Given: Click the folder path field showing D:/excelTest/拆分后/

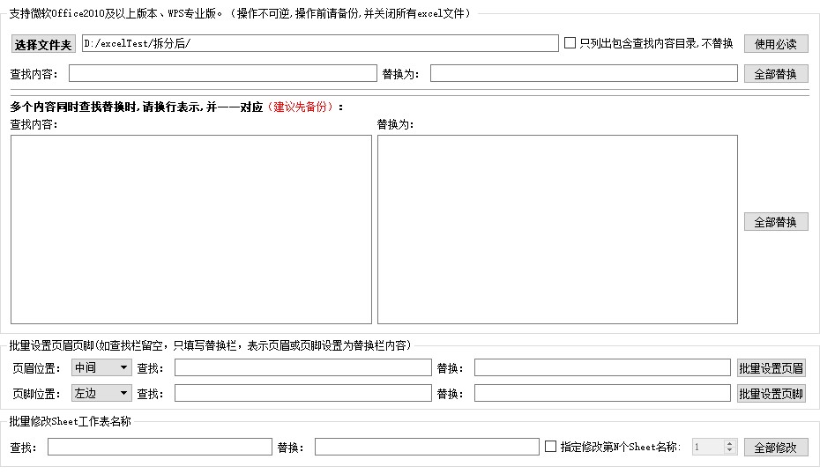Looking at the screenshot, I should coord(320,43).
